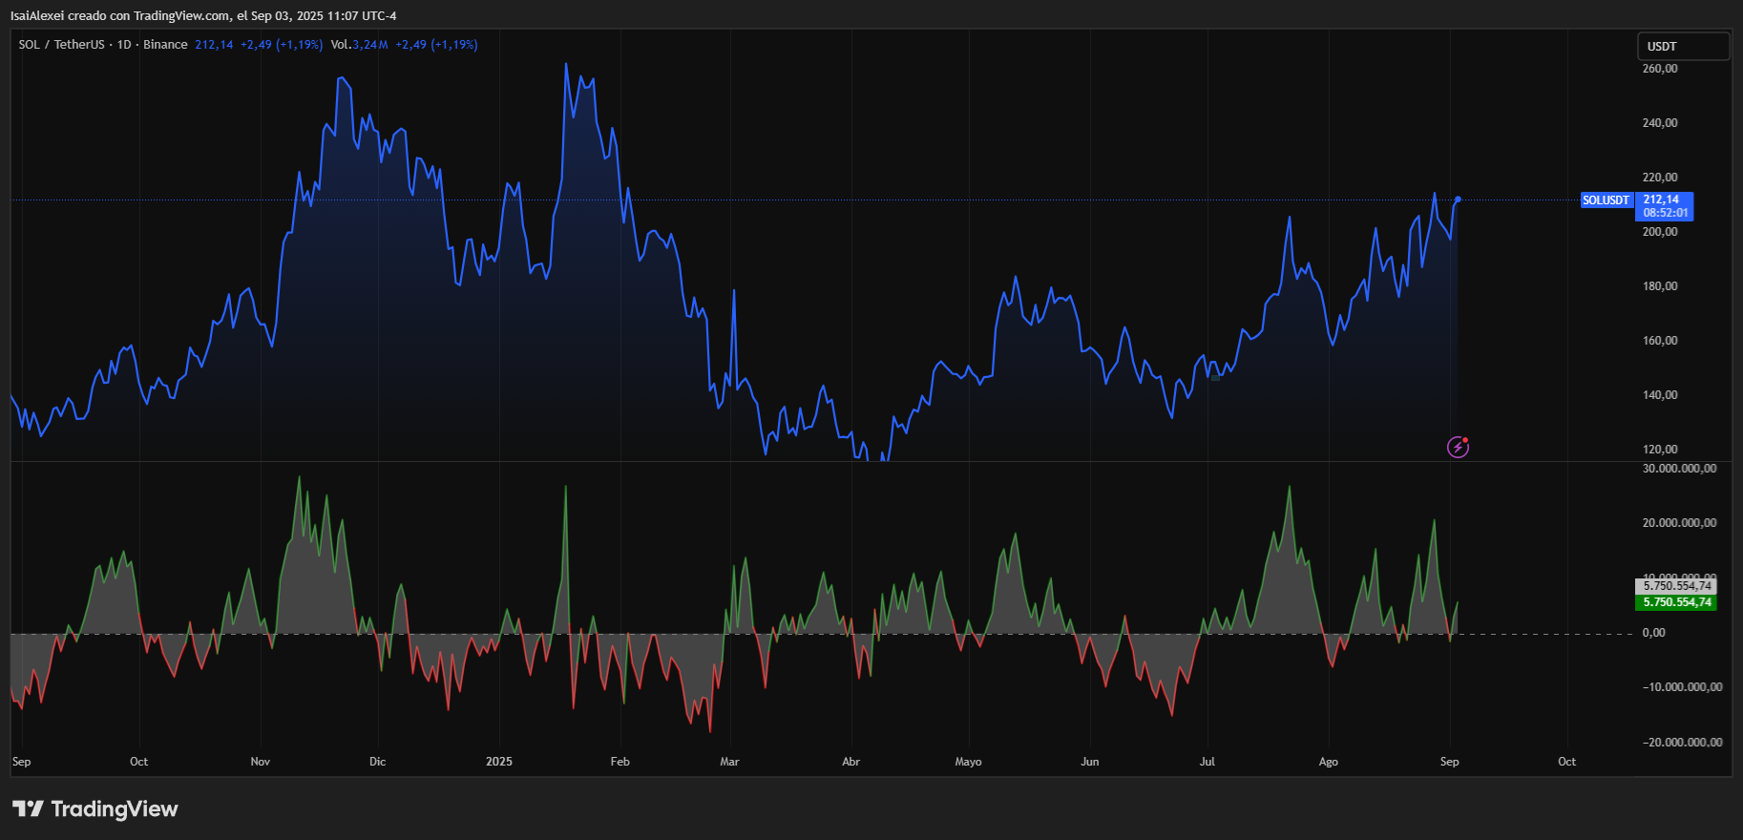The image size is (1743, 840).
Task: Click the Mayo label on the time axis
Action: pyautogui.click(x=968, y=762)
